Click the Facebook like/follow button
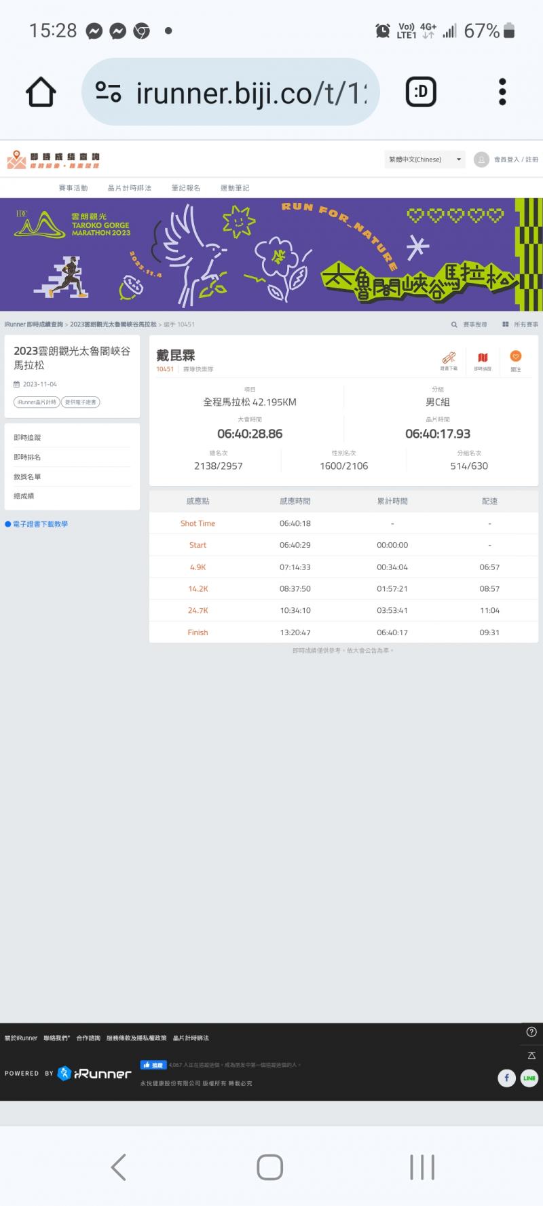 tap(153, 1065)
